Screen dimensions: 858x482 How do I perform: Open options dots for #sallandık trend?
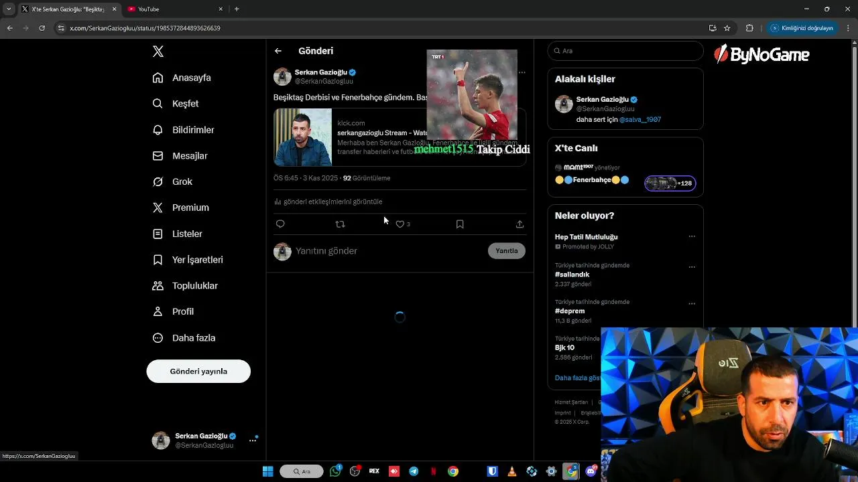[x=692, y=267]
